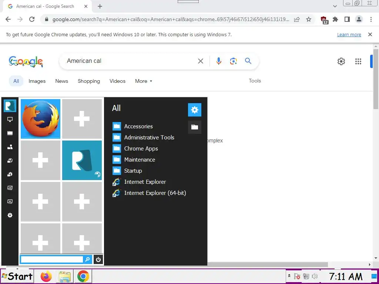Viewport: 379px width, 284px height.
Task: Switch to the Images tab
Action: coord(37,81)
